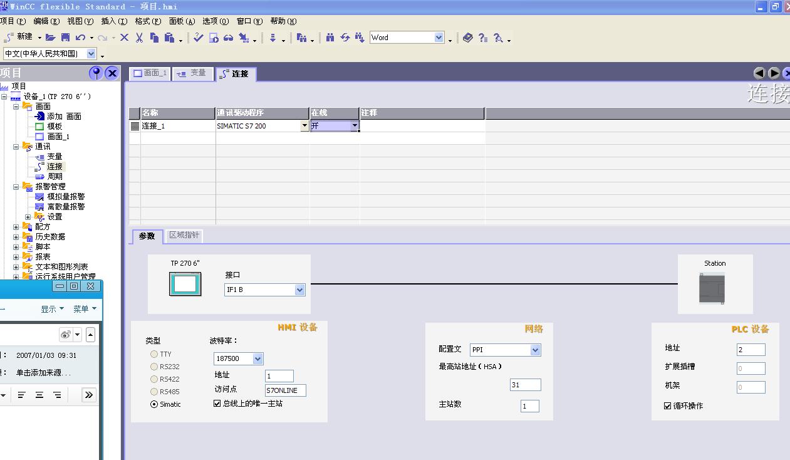Select the RS485 type radio button
790x460 pixels.
154,392
